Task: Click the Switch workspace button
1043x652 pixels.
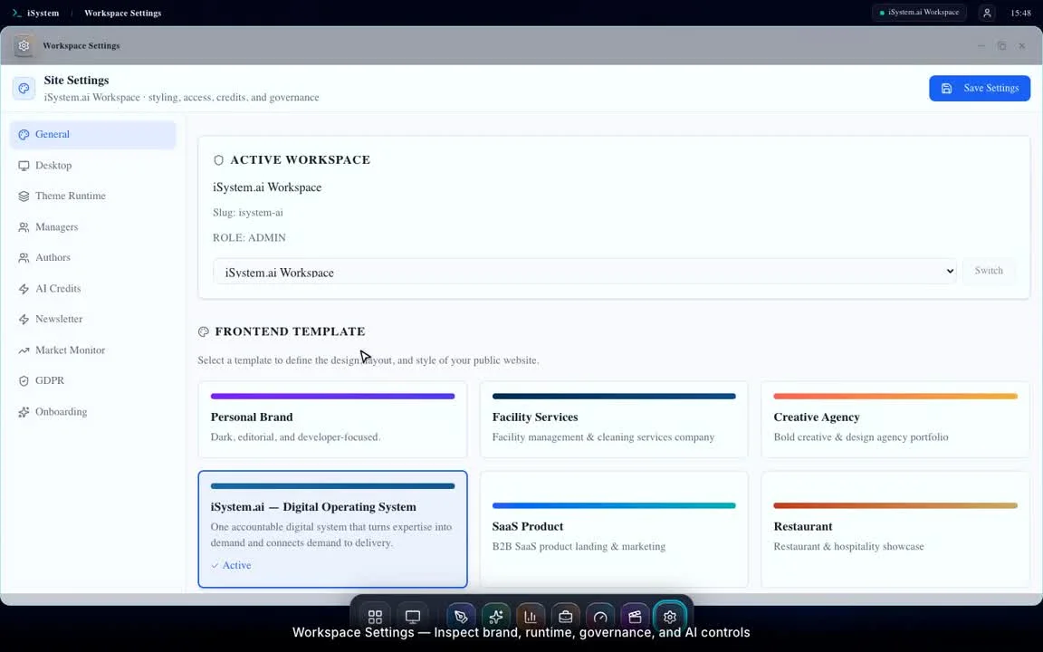Action: pos(989,271)
